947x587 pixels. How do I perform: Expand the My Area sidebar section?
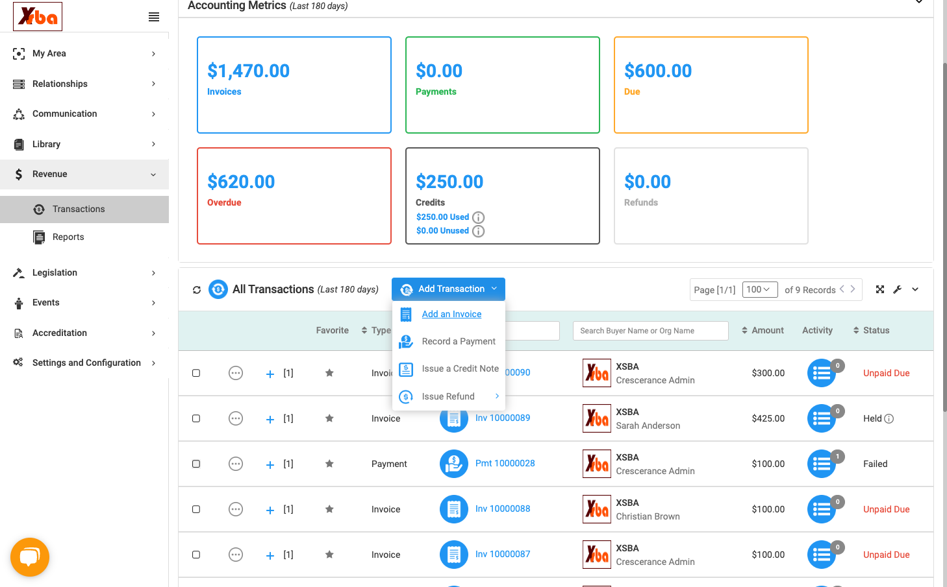click(x=84, y=54)
